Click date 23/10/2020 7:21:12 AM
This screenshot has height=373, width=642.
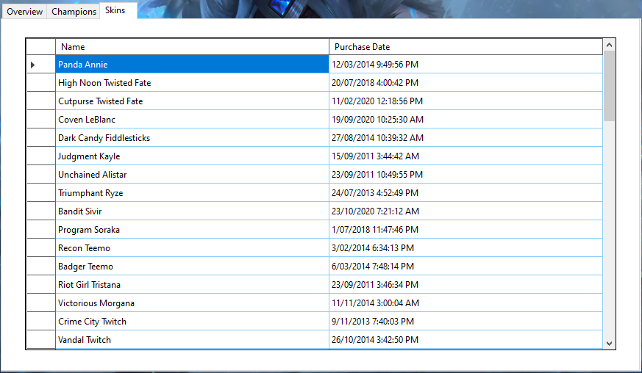(x=466, y=211)
